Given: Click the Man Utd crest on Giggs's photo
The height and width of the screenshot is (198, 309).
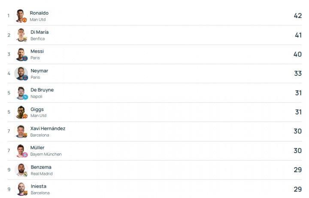Looking at the screenshot, I should coord(25,116).
